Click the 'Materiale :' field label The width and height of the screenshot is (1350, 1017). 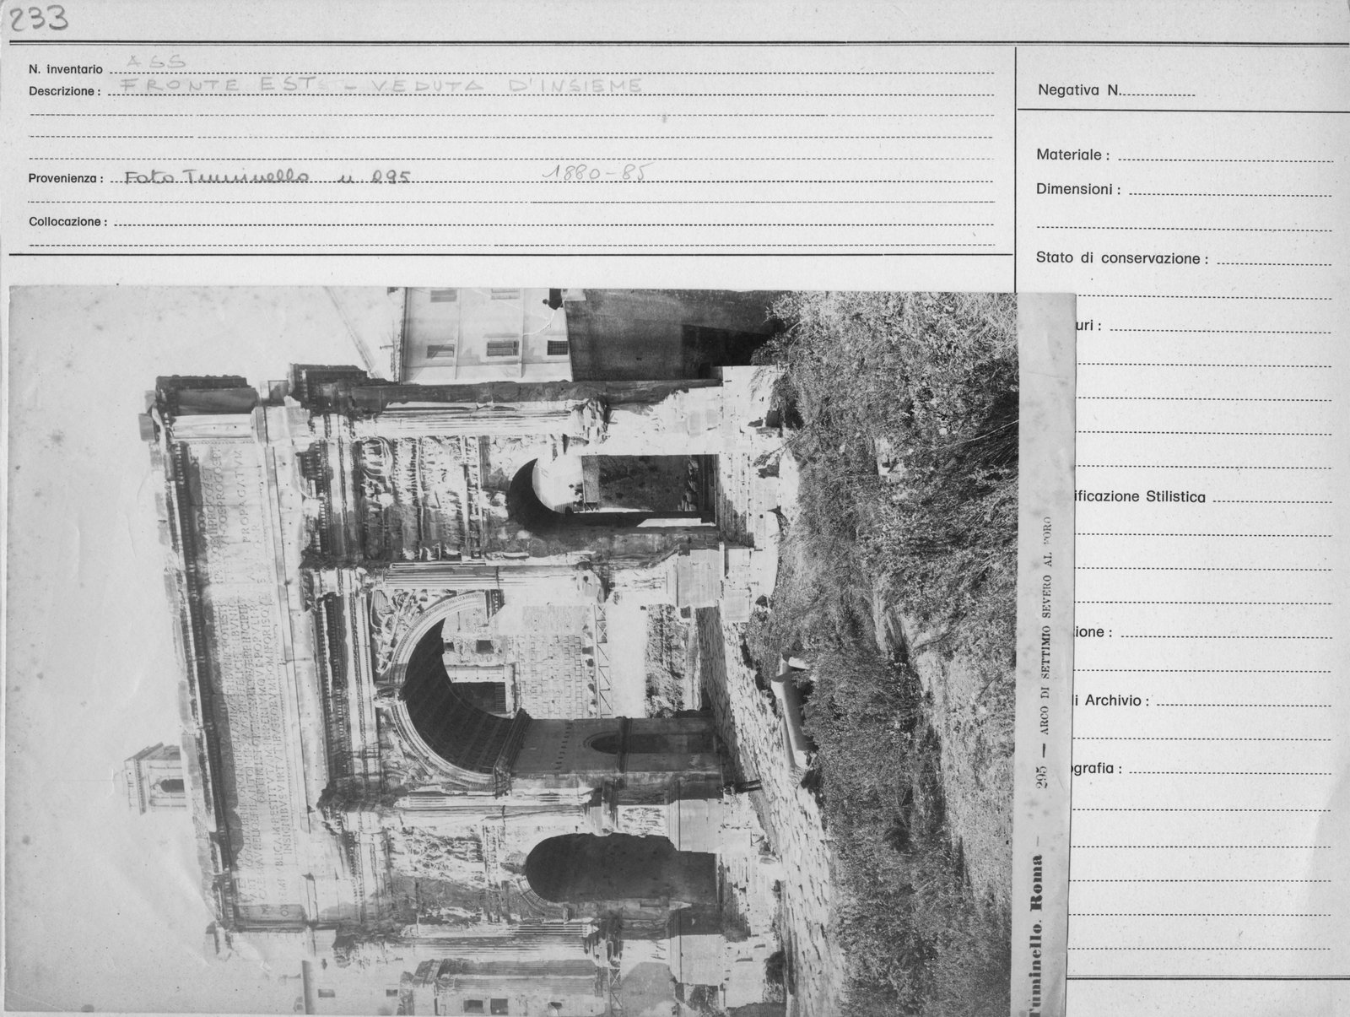click(x=1072, y=155)
